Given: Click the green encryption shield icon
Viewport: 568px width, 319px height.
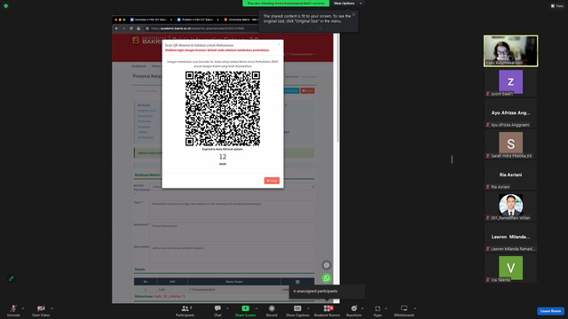Looking at the screenshot, I should (6, 6).
